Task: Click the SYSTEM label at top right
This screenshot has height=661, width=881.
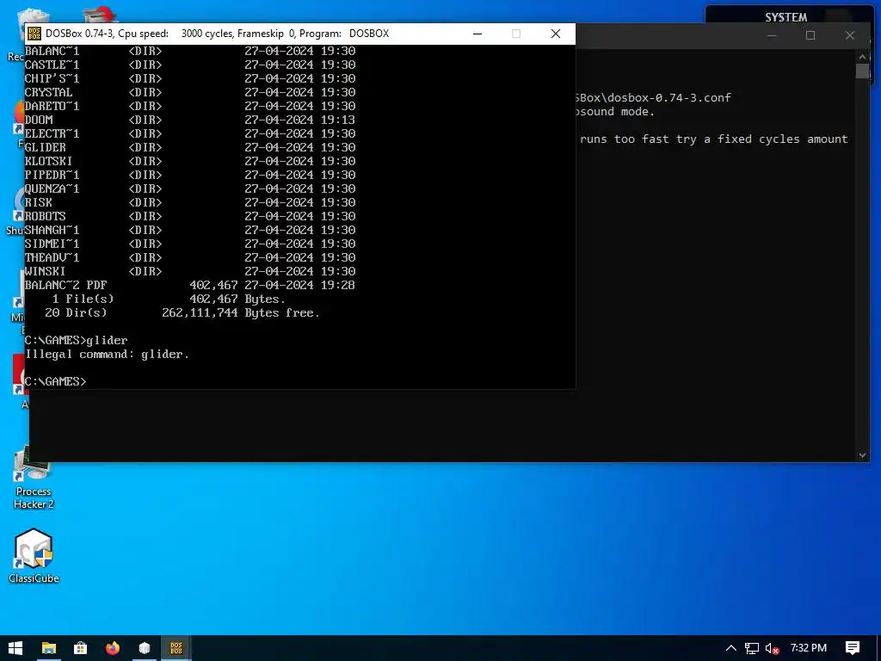Action: coord(786,17)
